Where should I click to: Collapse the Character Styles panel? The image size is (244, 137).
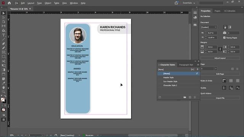(195, 61)
